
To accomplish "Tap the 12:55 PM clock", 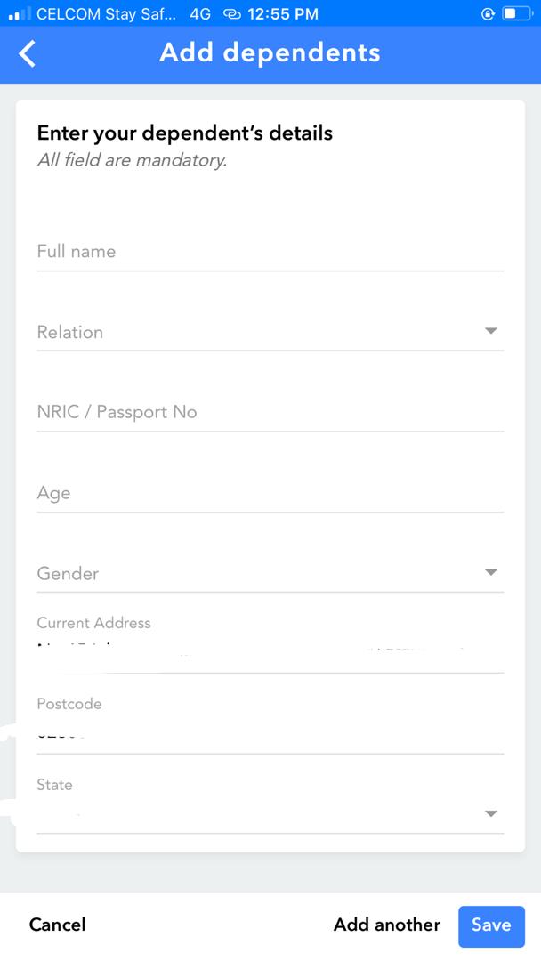I will [283, 14].
